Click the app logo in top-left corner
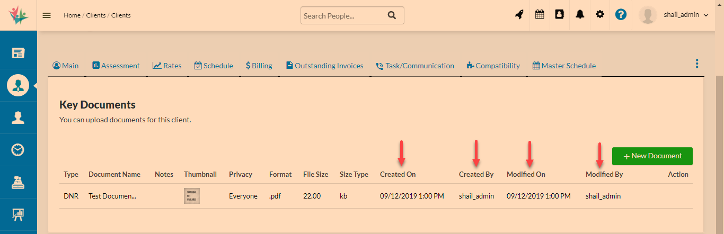The image size is (724, 234). click(x=18, y=15)
